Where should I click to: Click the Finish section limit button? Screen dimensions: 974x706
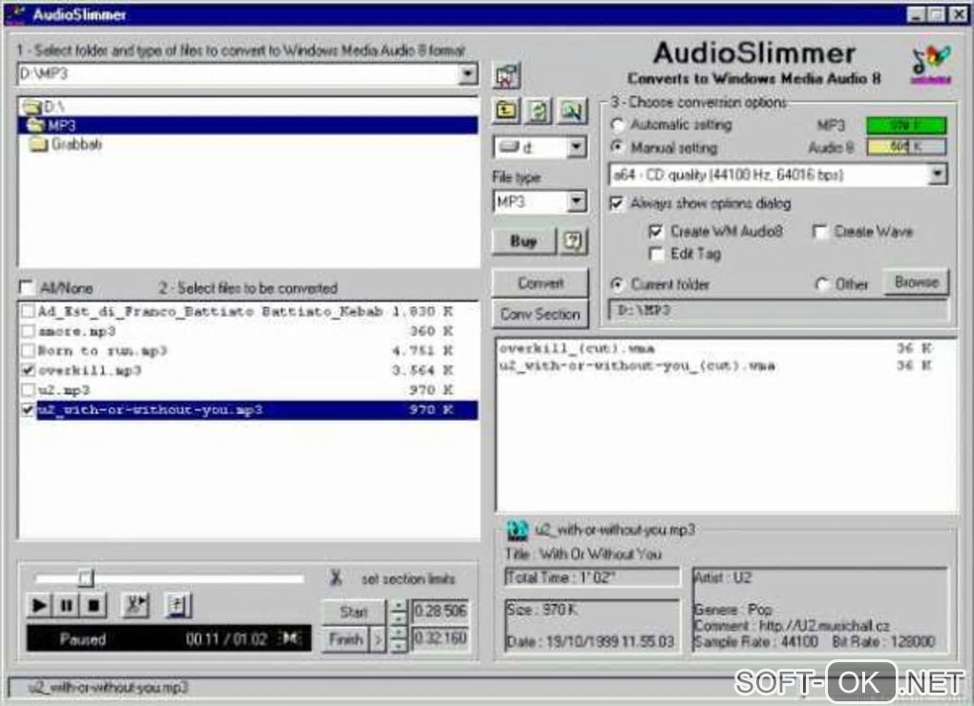pyautogui.click(x=346, y=638)
